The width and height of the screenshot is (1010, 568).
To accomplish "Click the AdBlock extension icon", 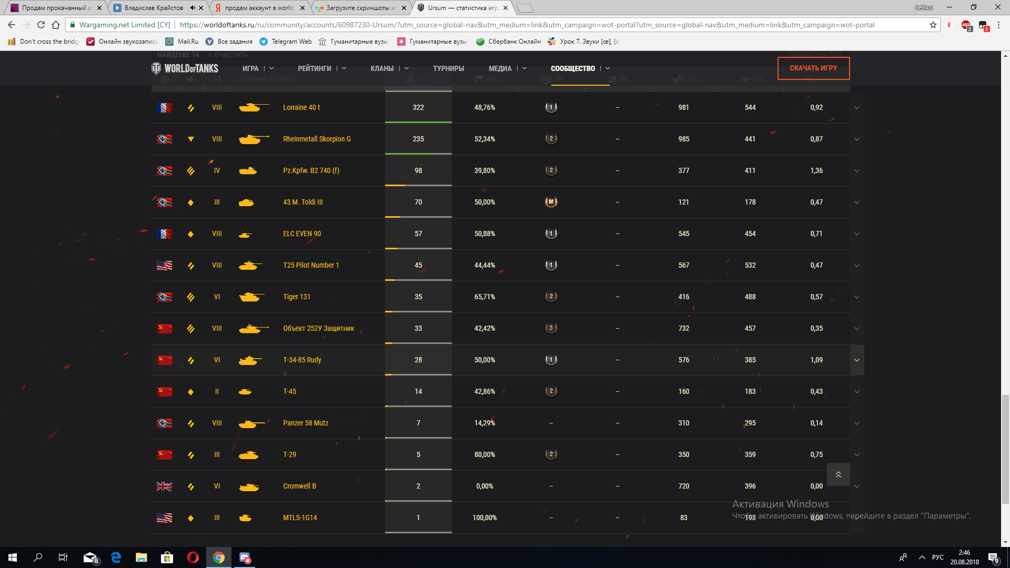I will point(966,25).
